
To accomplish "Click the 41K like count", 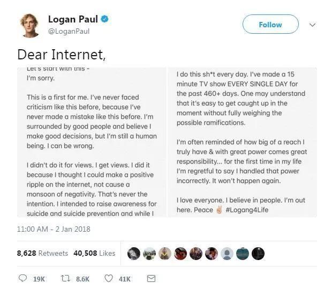I will click(x=124, y=279).
